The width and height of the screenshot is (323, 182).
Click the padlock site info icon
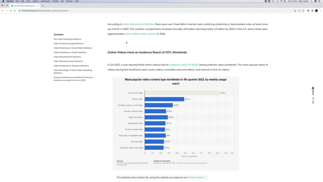tap(20, 11)
